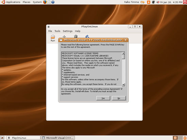Close the PlayOnLinux window
This screenshot has width=187, height=140.
pyautogui.click(x=140, y=27)
